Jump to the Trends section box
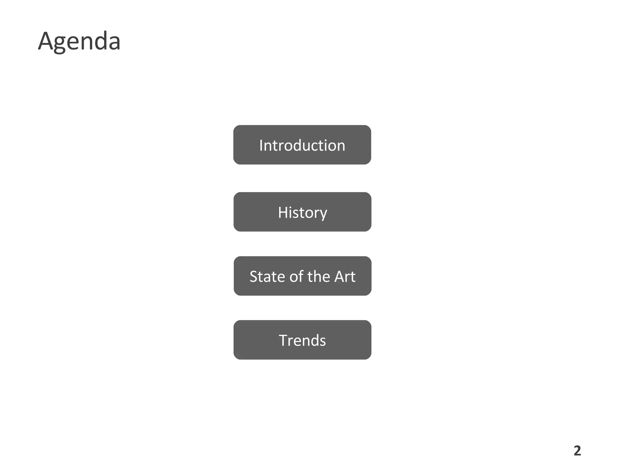625x469 pixels. 302,340
